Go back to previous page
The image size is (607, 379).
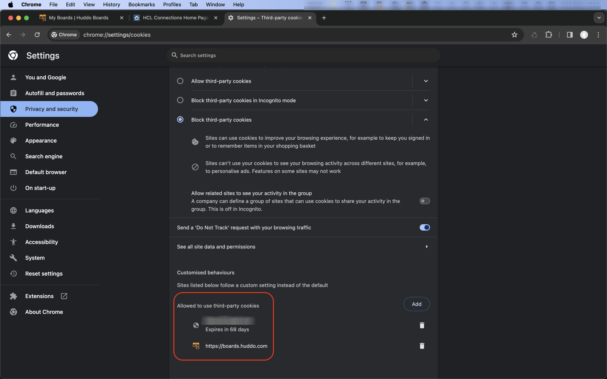coord(9,35)
